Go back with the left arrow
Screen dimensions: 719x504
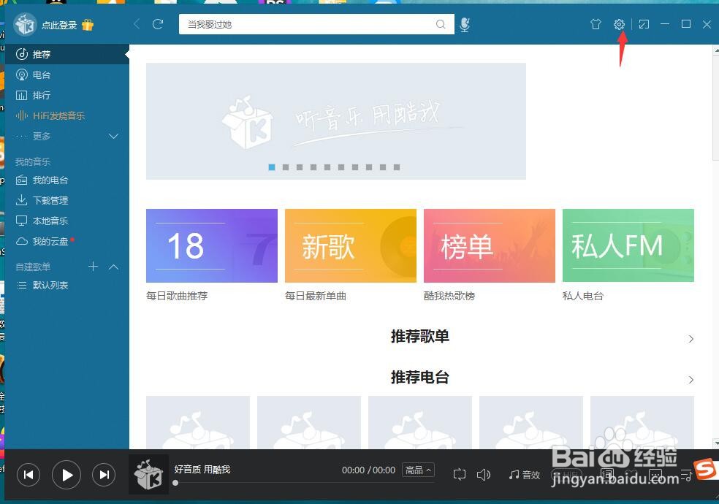[136, 24]
